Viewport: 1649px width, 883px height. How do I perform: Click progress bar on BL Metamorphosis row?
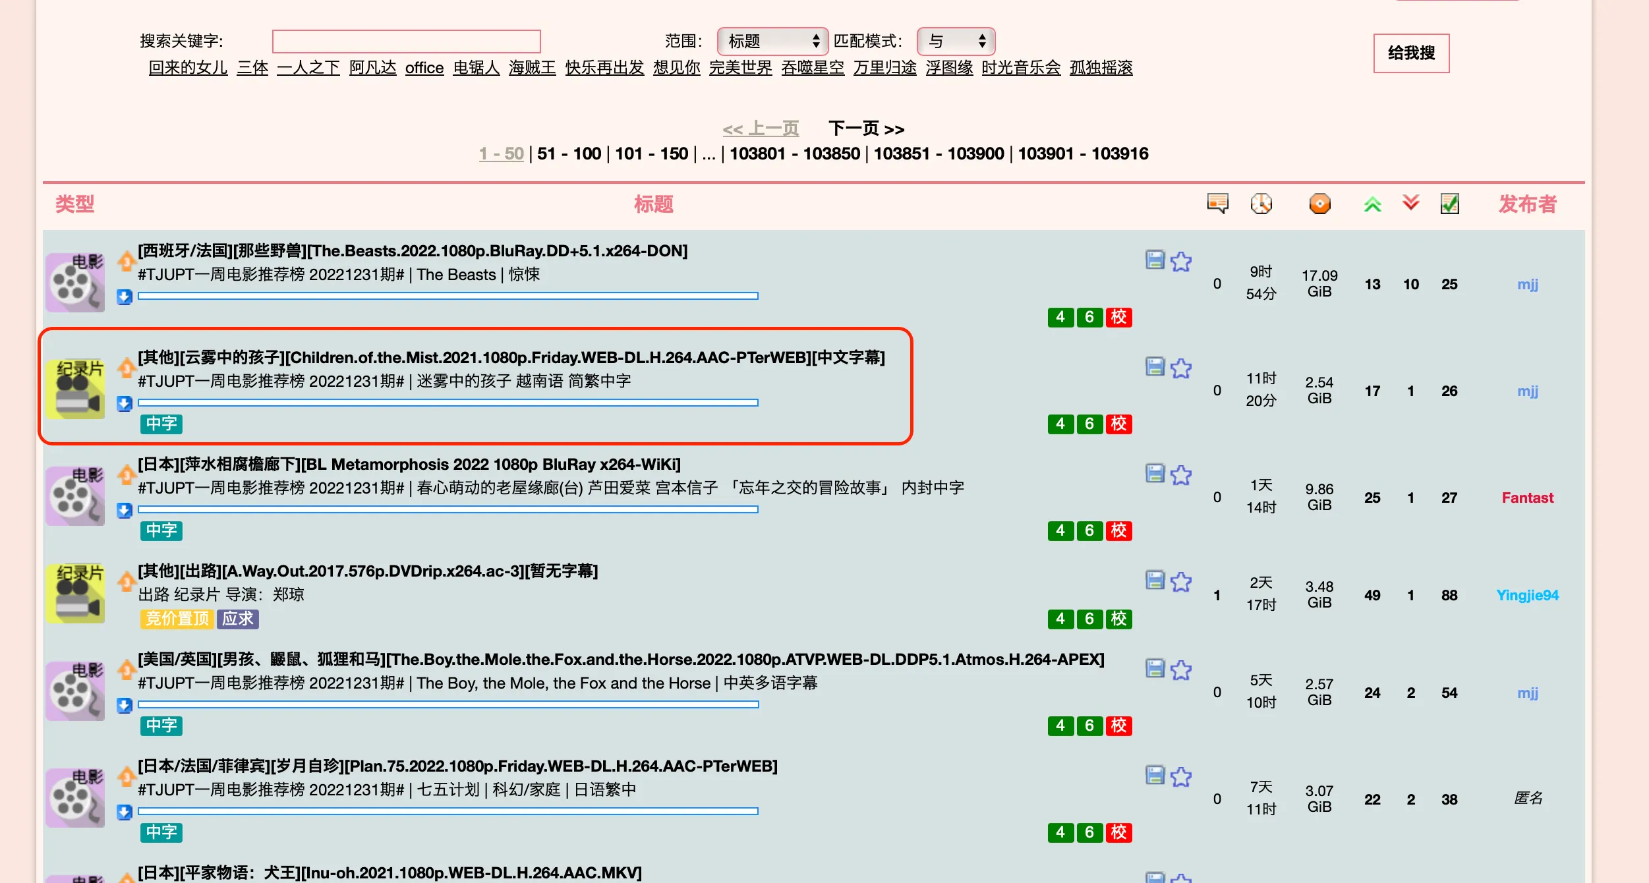point(448,509)
